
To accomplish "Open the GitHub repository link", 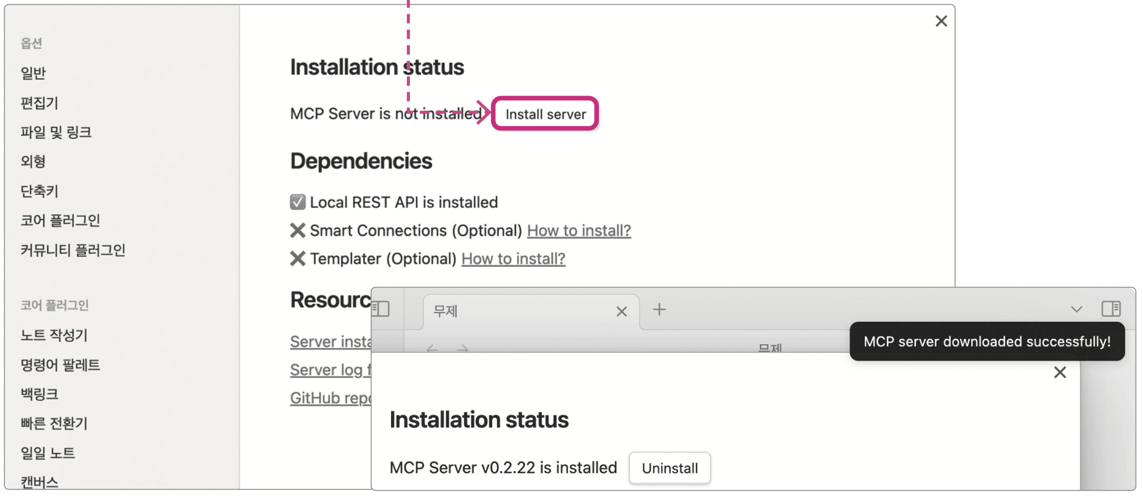I will 331,398.
